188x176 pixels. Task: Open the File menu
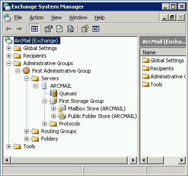coord(18,17)
